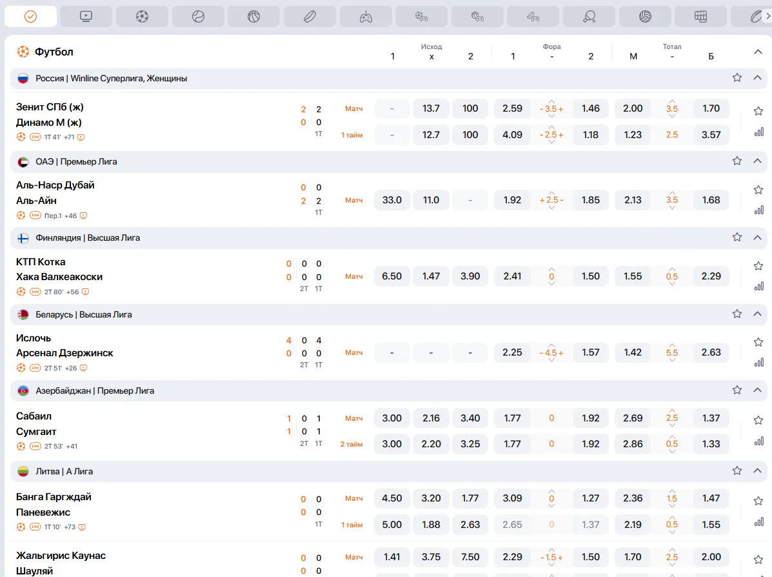Bet on КТП Котка win at 6.50
This screenshot has width=772, height=577.
tap(391, 276)
